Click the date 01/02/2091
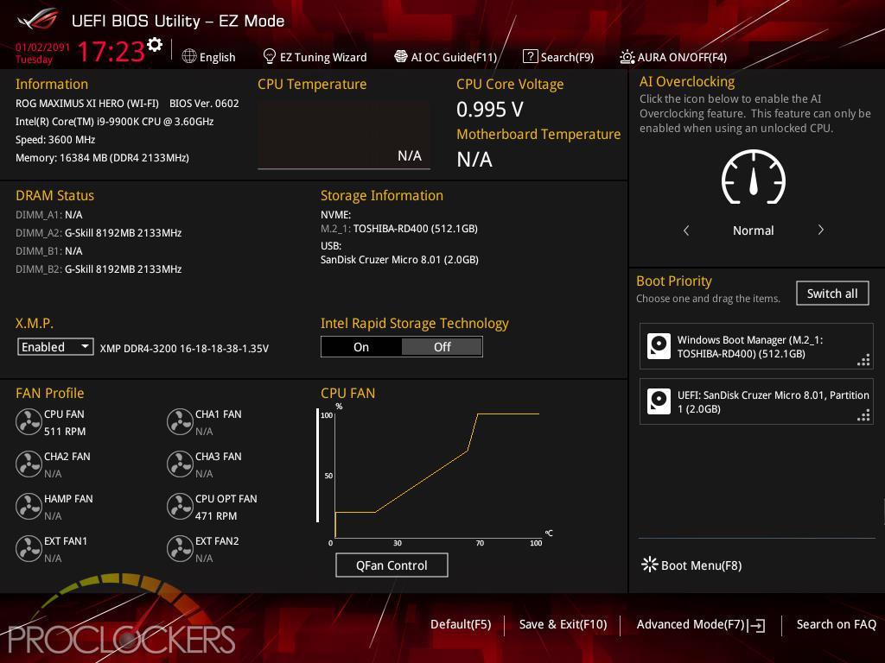Image resolution: width=885 pixels, height=663 pixels. [x=43, y=47]
